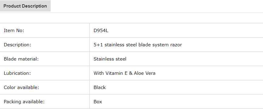Select the 5+1 stainless steel blade system razor text
Viewport: 263px width, 109px height.
(x=138, y=45)
